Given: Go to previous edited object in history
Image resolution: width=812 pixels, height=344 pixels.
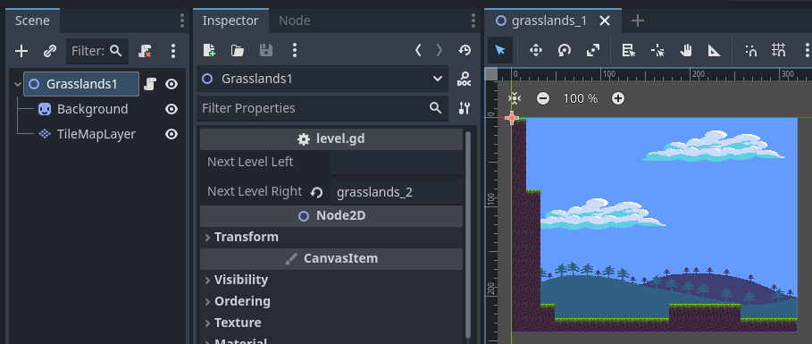Looking at the screenshot, I should [x=418, y=50].
